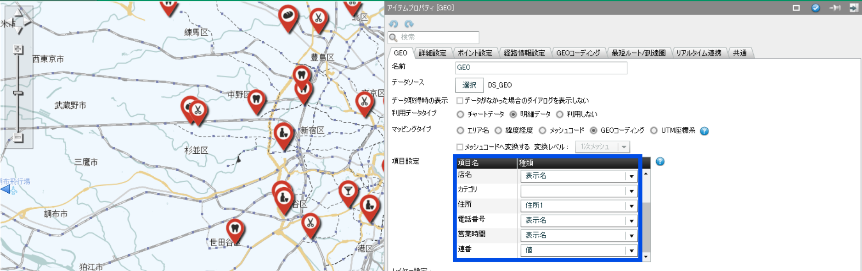The width and height of the screenshot is (862, 271).
Task: Click the blue checkmark apply icon
Action: click(816, 8)
